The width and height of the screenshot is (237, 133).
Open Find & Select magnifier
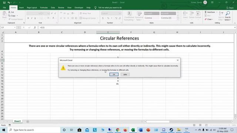click(x=228, y=16)
